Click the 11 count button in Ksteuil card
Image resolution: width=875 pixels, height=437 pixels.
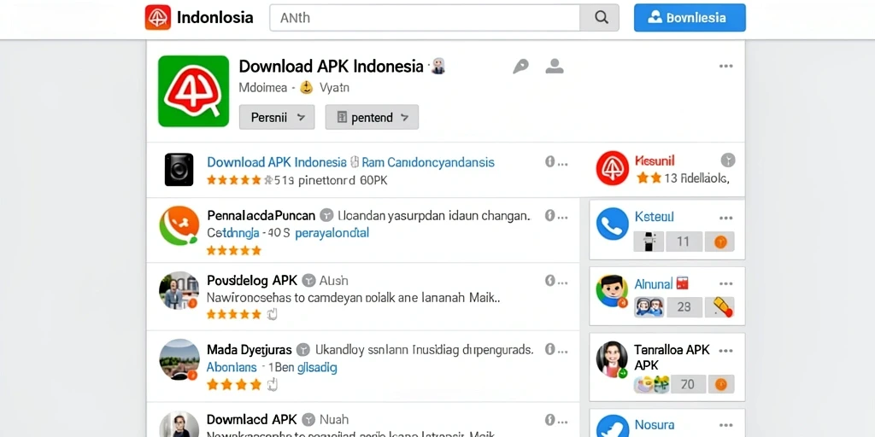(x=683, y=242)
